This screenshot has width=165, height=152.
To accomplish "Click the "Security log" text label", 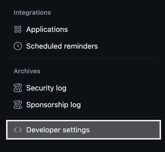I will click(46, 88).
